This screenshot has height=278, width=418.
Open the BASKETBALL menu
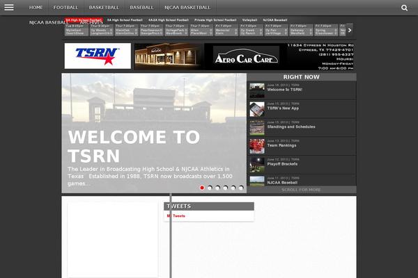[104, 8]
